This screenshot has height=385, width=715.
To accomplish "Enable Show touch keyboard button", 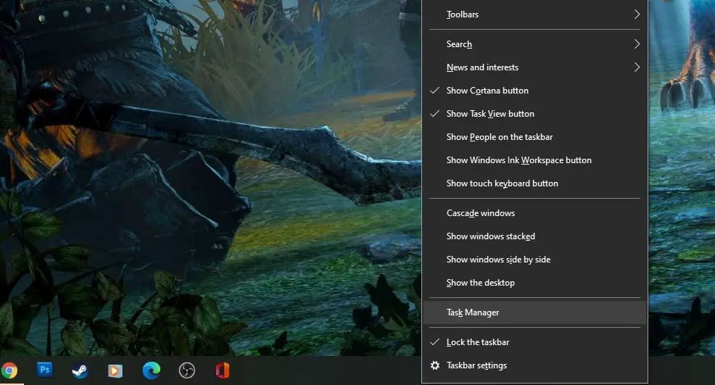I will (534, 183).
